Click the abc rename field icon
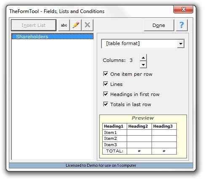 [x=64, y=25]
